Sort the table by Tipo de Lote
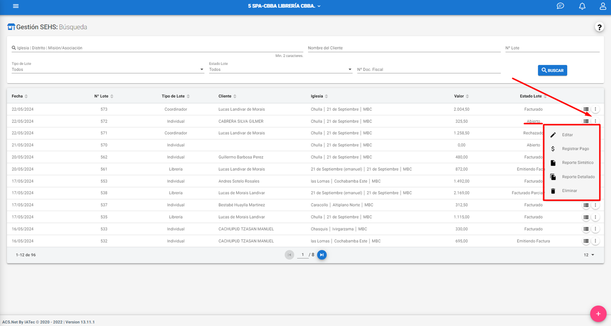The height and width of the screenshot is (326, 611). tap(176, 96)
